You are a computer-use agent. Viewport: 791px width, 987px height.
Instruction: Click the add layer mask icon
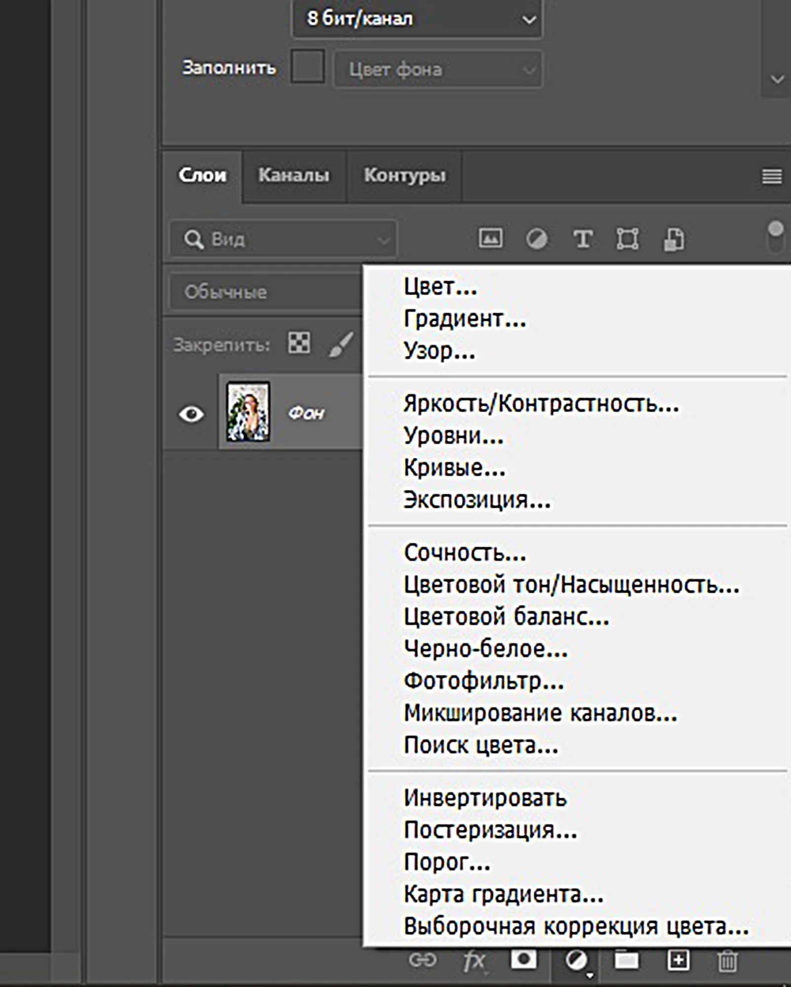tap(523, 960)
